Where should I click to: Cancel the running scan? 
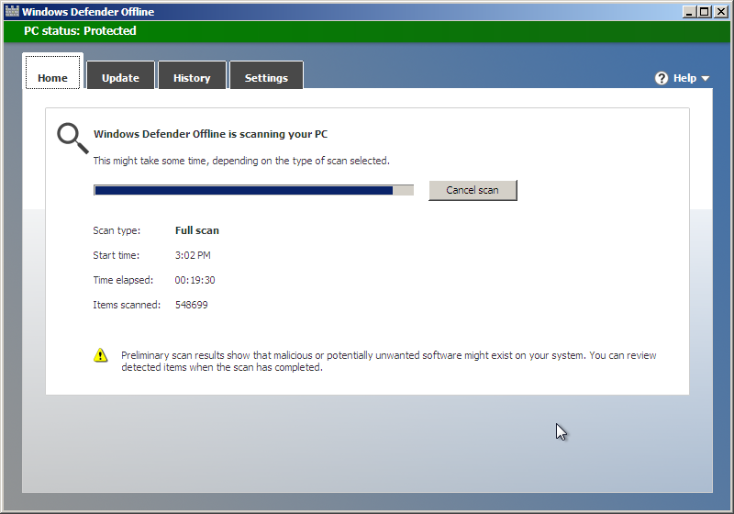pyautogui.click(x=473, y=190)
